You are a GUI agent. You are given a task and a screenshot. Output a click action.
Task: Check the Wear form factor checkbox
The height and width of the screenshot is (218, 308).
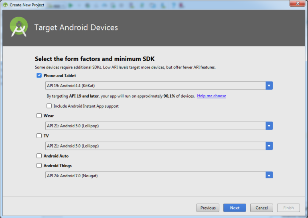(39, 116)
